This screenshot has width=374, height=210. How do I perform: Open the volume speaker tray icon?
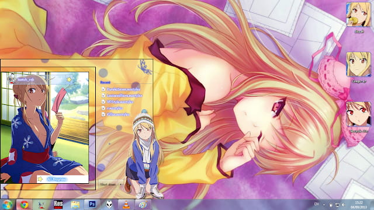point(344,205)
